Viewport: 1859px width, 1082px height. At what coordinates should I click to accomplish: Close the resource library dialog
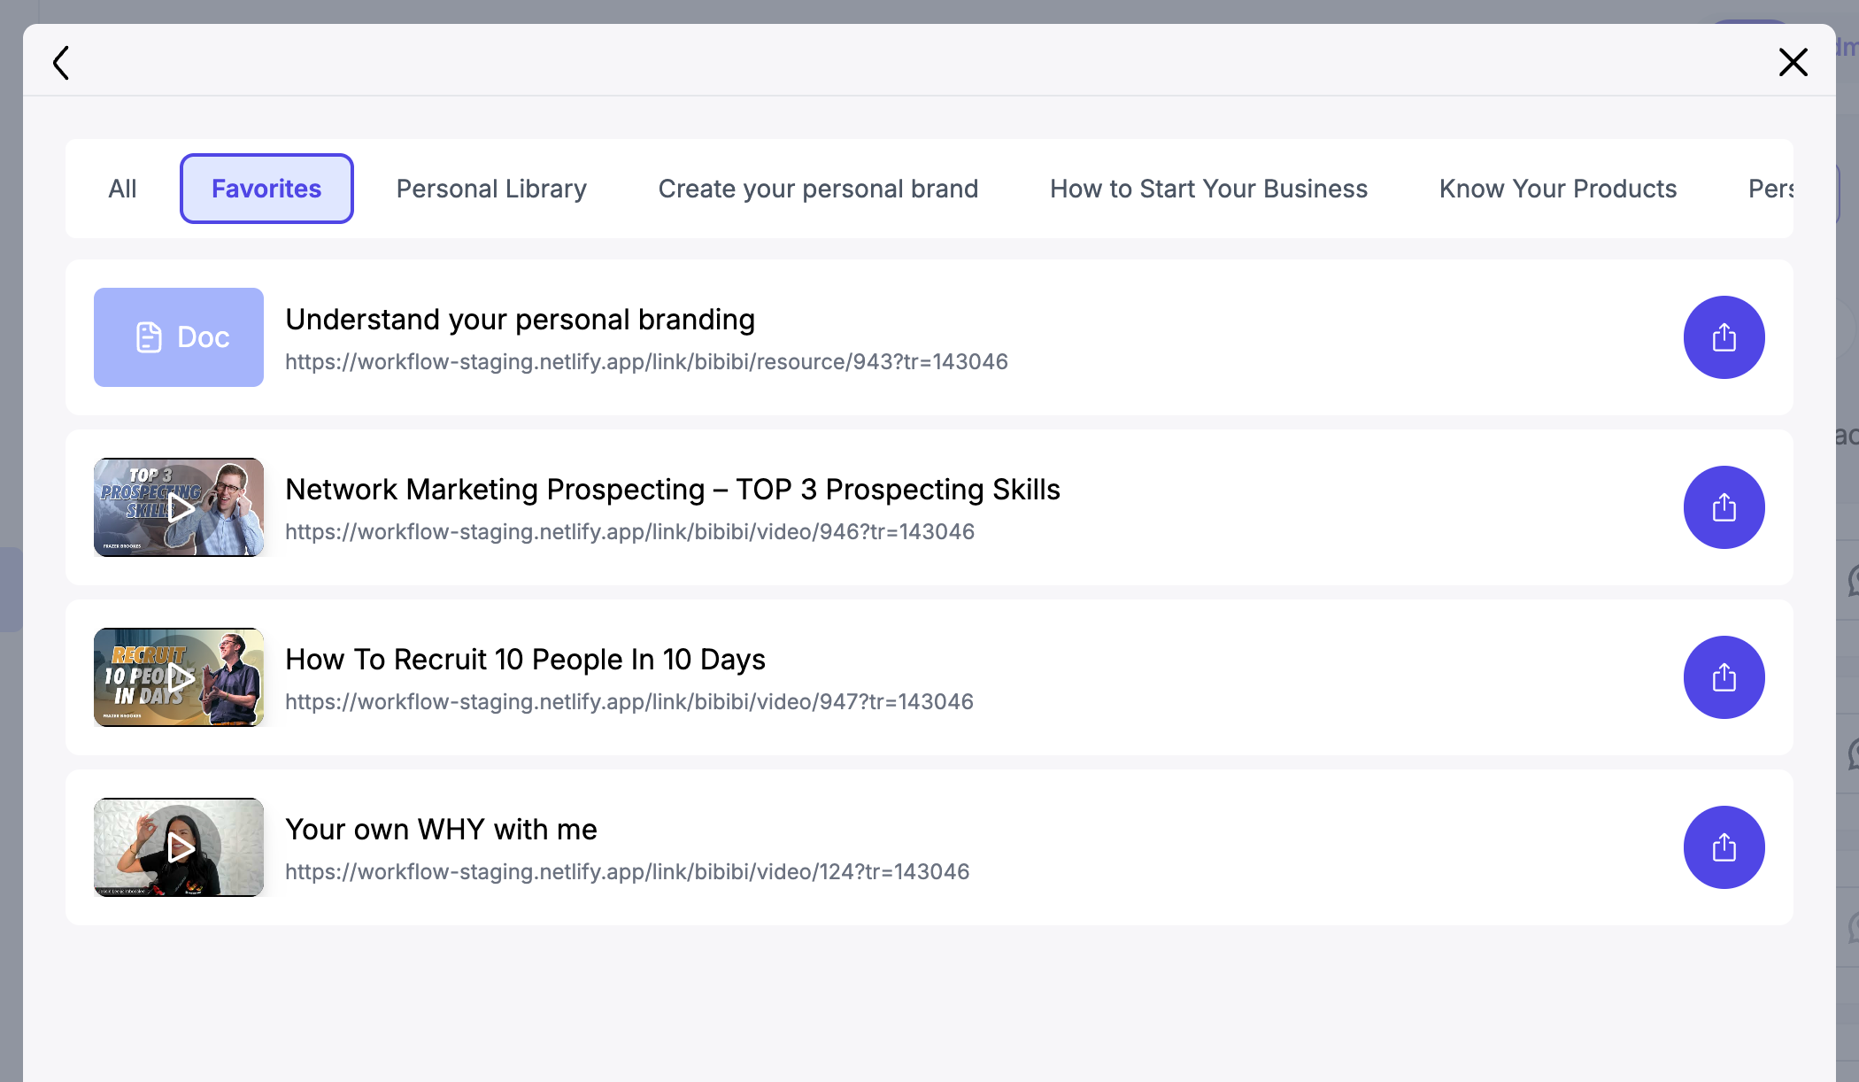1793,62
